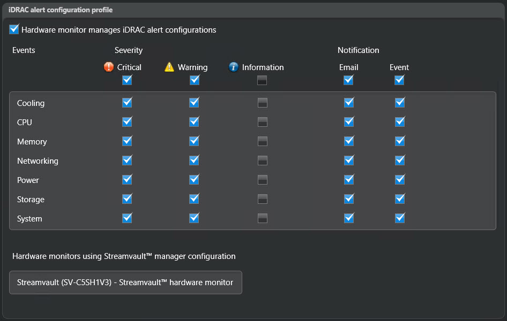Screen dimensions: 507x321
Task: Disable Hardware monitor manages iDRAC alert configurations
Action: coord(14,29)
